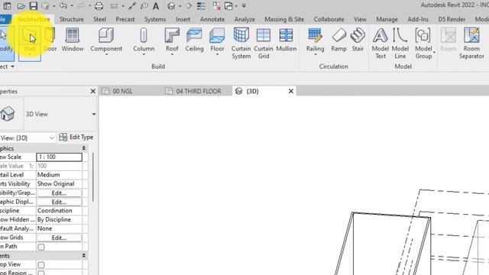The height and width of the screenshot is (275, 489).
Task: Select the Curtain Grid tool
Action: click(x=264, y=43)
